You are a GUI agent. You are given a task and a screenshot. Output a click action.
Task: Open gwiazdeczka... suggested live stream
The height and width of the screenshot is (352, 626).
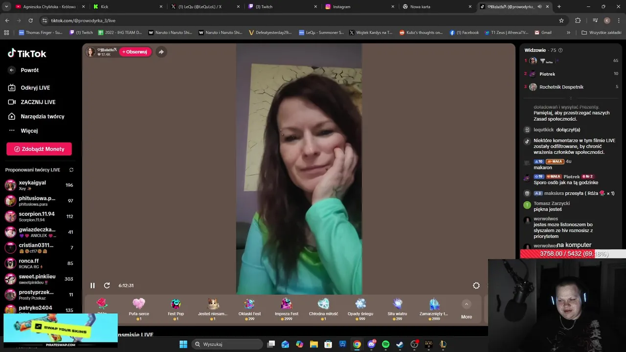pyautogui.click(x=39, y=232)
